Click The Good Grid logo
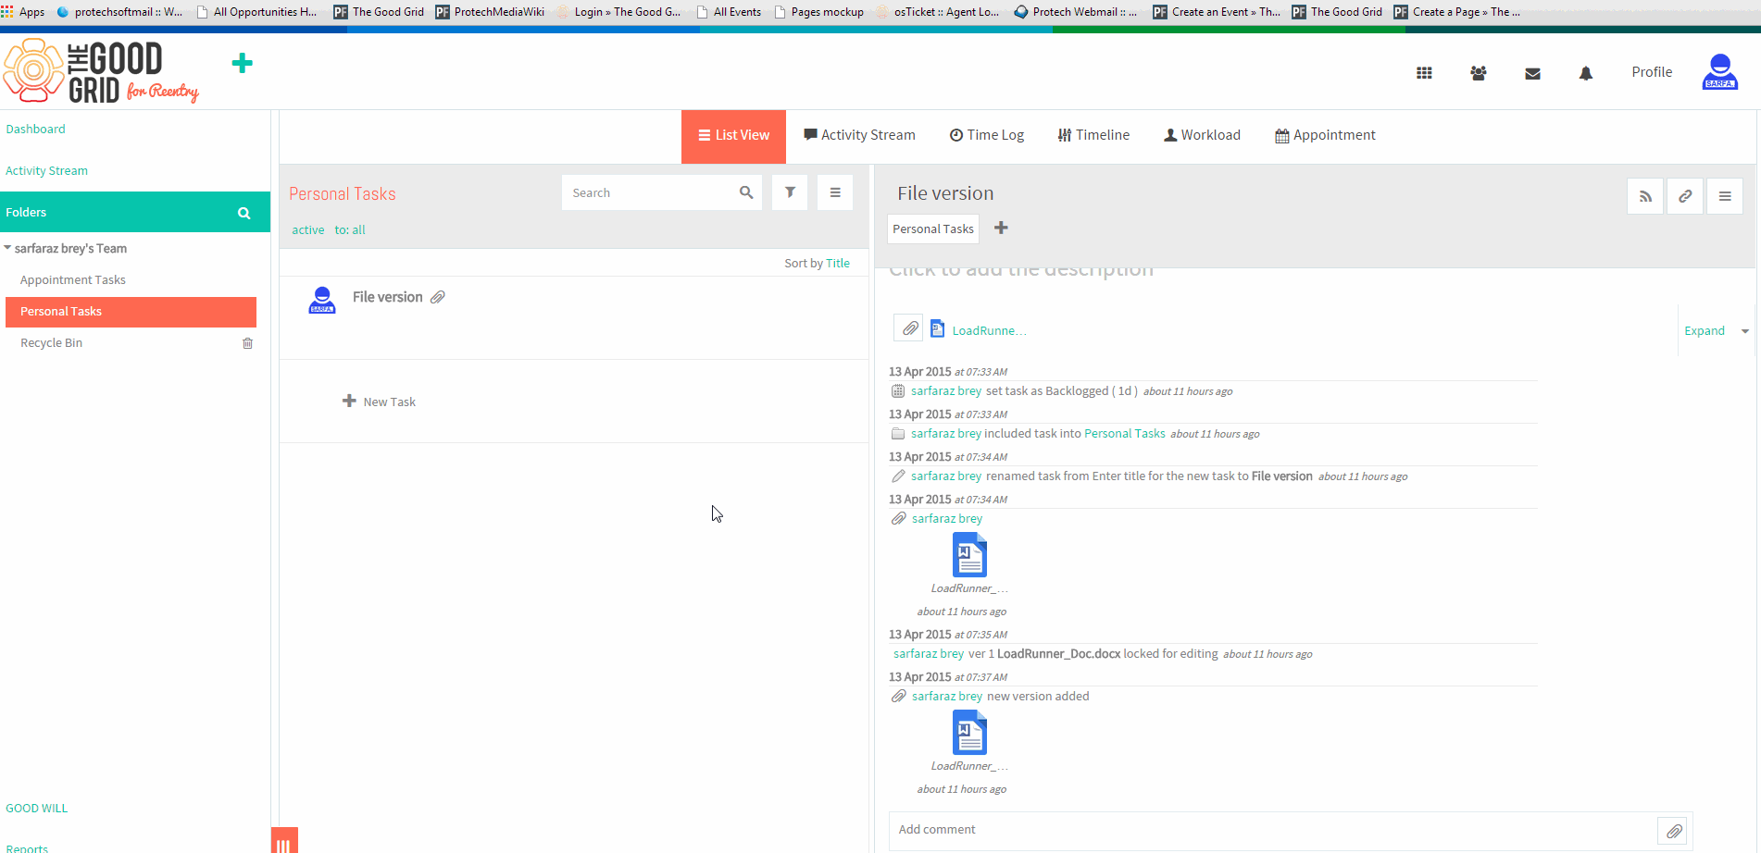This screenshot has height=853, width=1761. coord(102,70)
